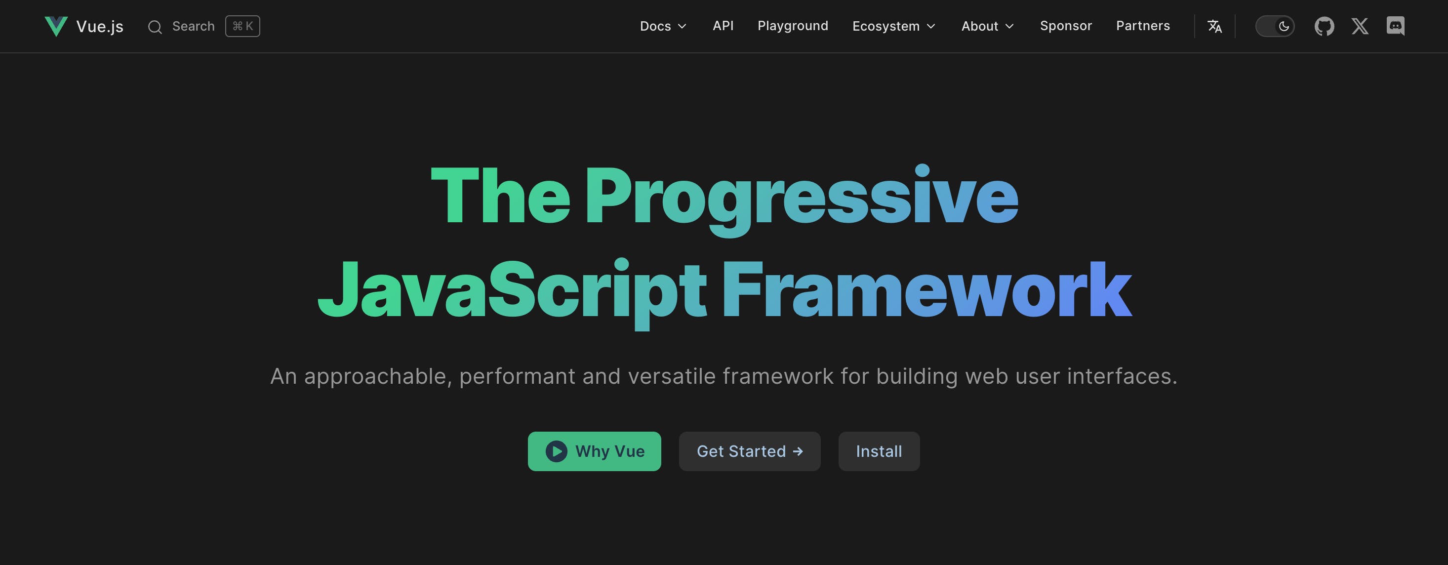
Task: Open language selector icon
Action: tap(1215, 26)
